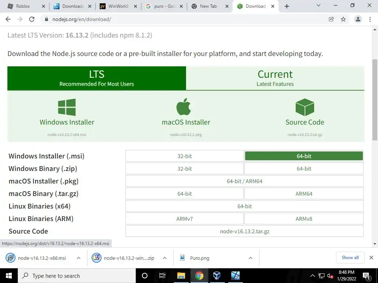Viewport: 378px width, 283px height.
Task: Open Task View on the taskbar
Action: pos(162,276)
